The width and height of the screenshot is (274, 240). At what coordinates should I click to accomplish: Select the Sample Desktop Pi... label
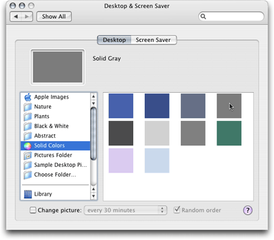(61, 165)
